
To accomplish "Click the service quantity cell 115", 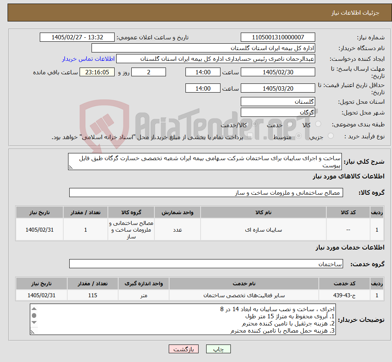I will pos(92,295).
